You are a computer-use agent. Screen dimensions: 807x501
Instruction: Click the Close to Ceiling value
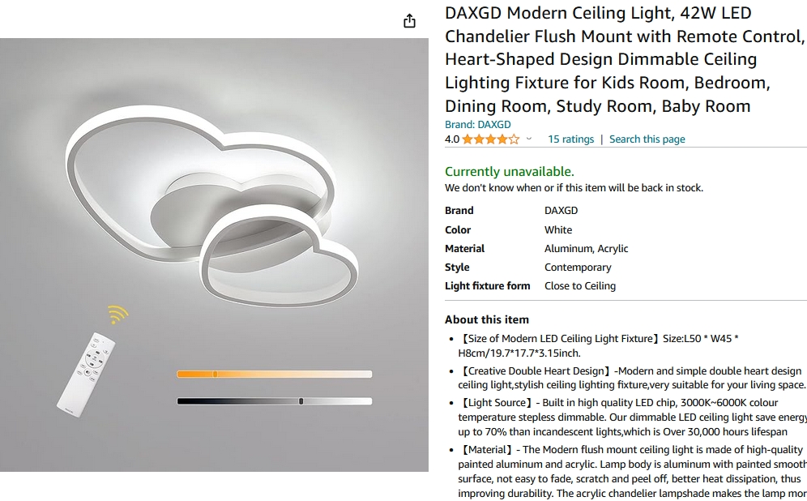(x=579, y=286)
